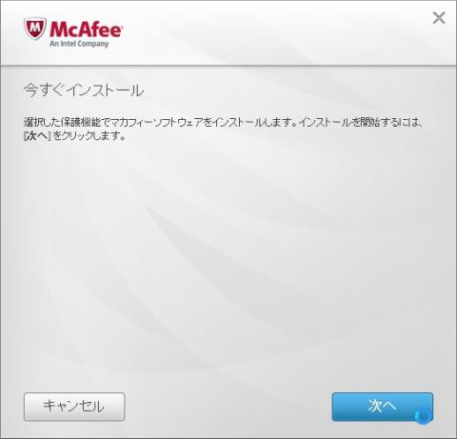Cancel installation with the キャンセル button
Viewport: 457px width, 439px height.
pos(74,407)
